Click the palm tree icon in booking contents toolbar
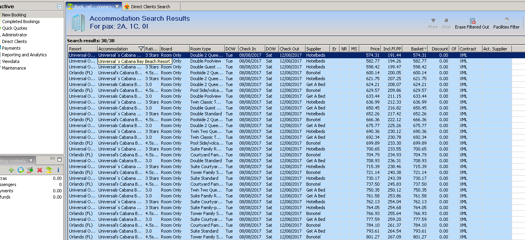 pyautogui.click(x=49, y=170)
